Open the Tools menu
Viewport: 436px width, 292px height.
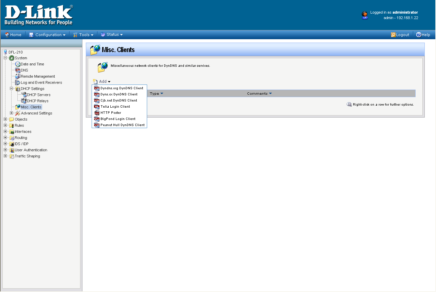coord(83,35)
